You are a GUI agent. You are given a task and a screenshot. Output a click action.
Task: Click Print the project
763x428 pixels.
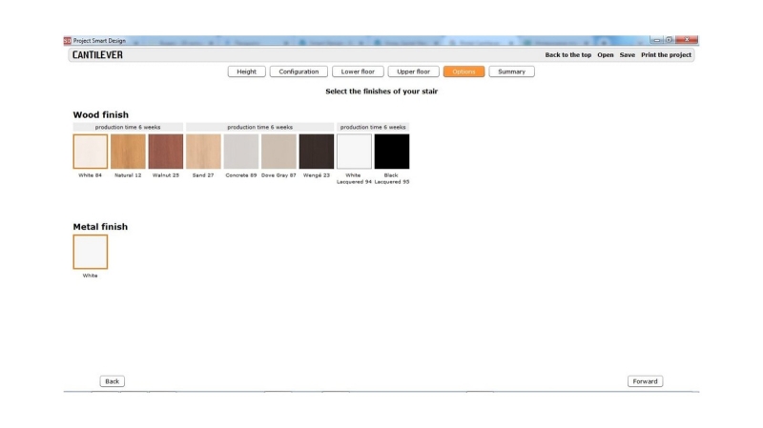pyautogui.click(x=666, y=55)
